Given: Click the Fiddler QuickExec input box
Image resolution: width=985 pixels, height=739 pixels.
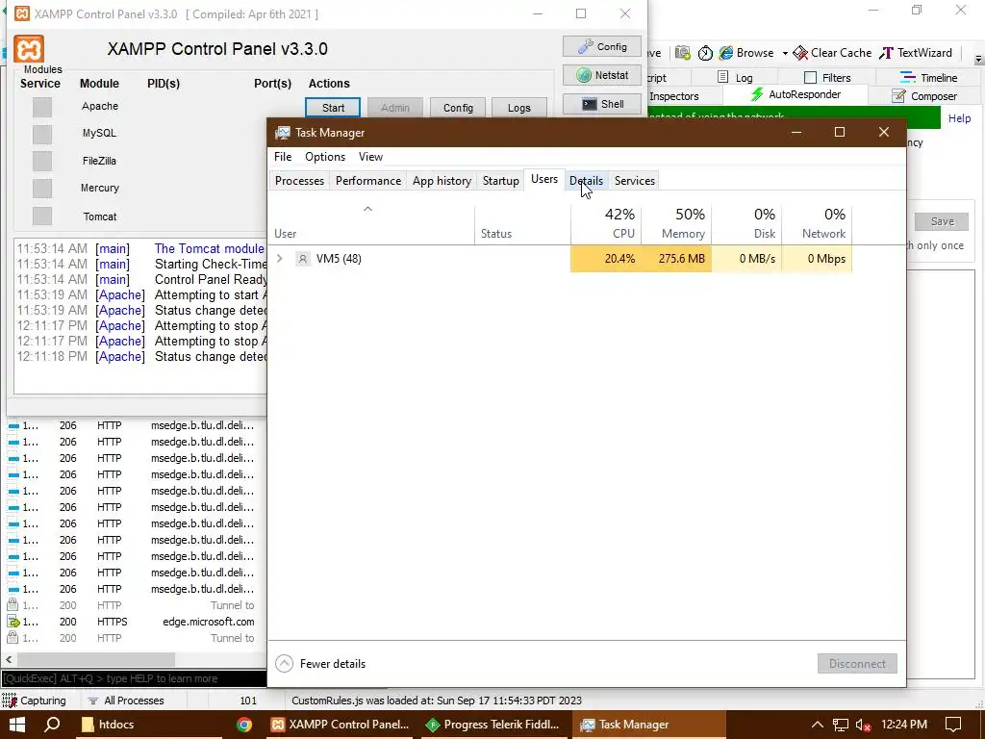Looking at the screenshot, I should [134, 678].
